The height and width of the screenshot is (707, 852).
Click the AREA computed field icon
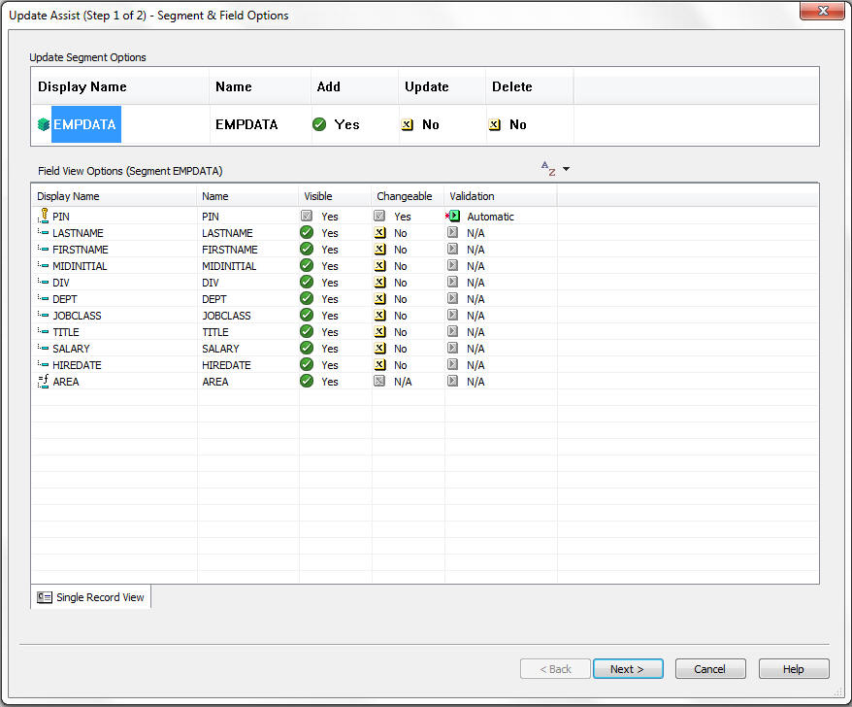(43, 382)
